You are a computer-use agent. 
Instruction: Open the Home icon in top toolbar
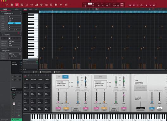coord(7,5)
